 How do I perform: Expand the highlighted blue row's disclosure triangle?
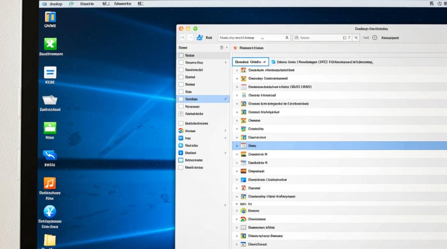(x=237, y=146)
